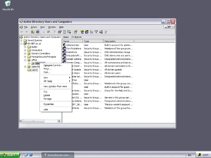Image resolution: width=211 pixels, height=158 pixels.
Task: Click the Administrator user icon
Action: tap(64, 45)
